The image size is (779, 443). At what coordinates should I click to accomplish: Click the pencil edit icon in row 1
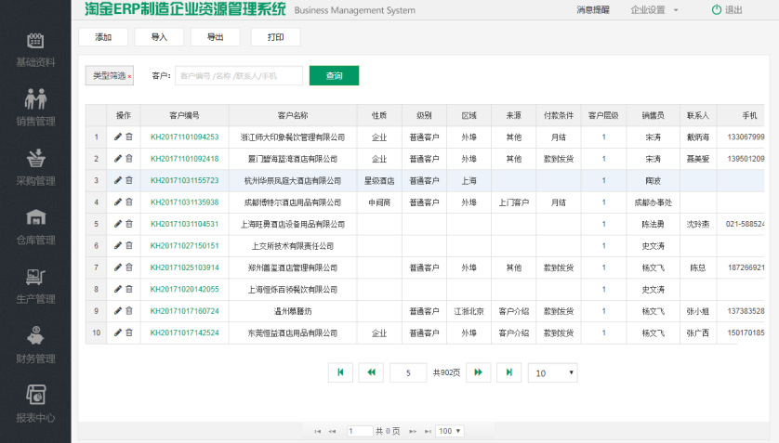(118, 137)
